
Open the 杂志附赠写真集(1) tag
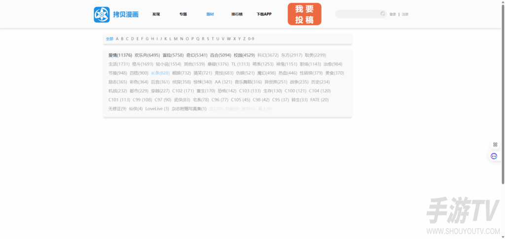[x=189, y=109]
